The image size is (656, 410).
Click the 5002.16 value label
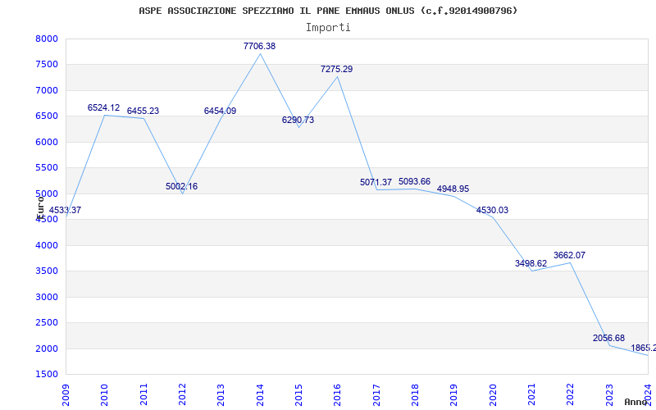point(181,186)
